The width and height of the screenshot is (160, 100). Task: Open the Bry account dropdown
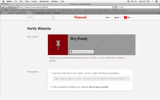point(130,17)
